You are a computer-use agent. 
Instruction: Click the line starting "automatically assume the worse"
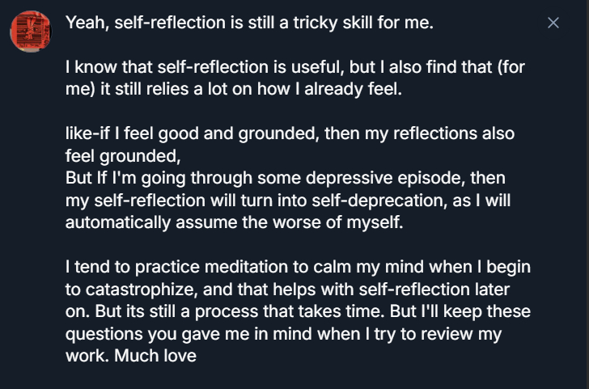click(233, 222)
